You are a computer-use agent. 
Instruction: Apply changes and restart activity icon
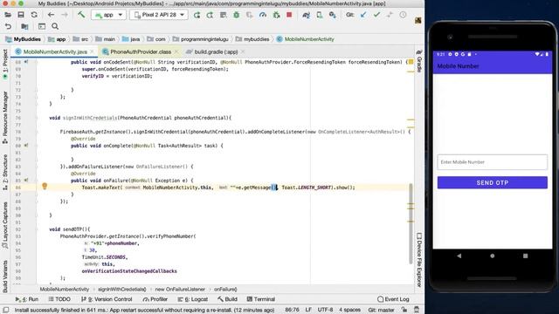click(210, 15)
